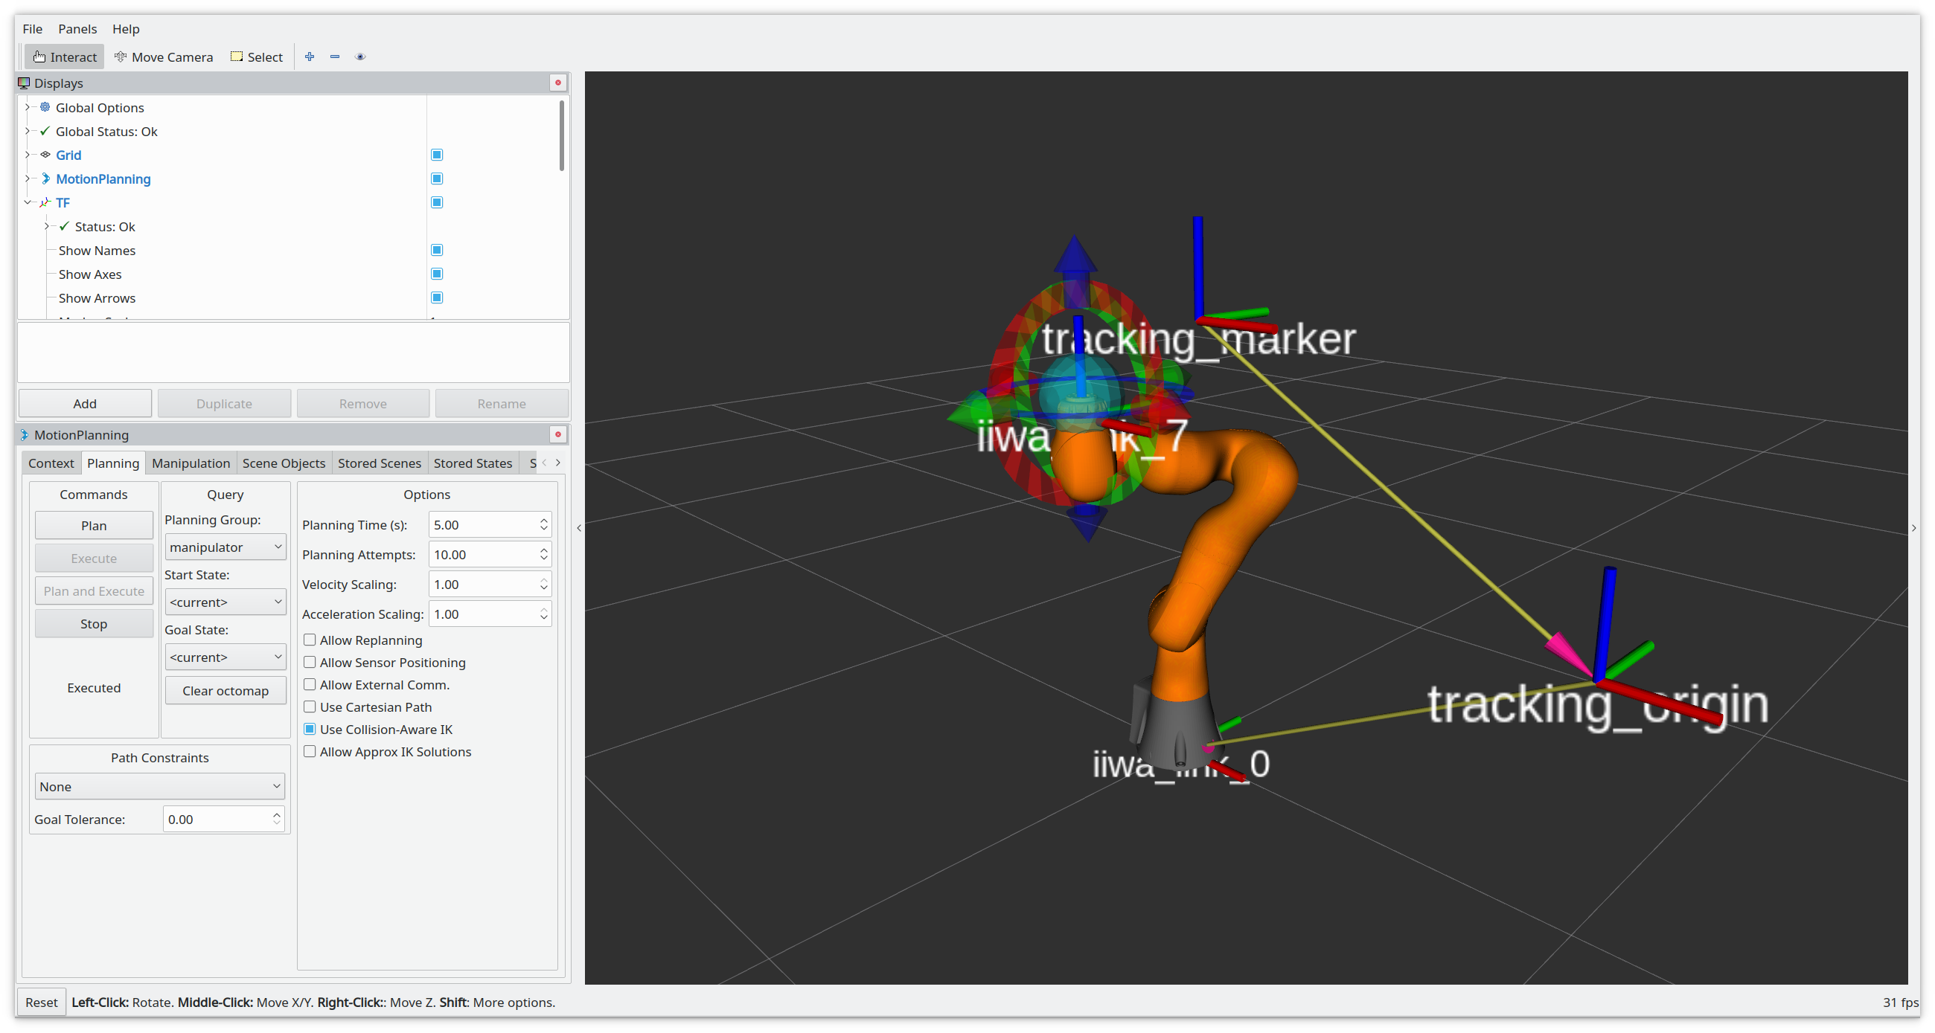Screen dimensions: 1935x1033
Task: Uncheck Use Collision-Aware IK
Action: pyautogui.click(x=310, y=730)
